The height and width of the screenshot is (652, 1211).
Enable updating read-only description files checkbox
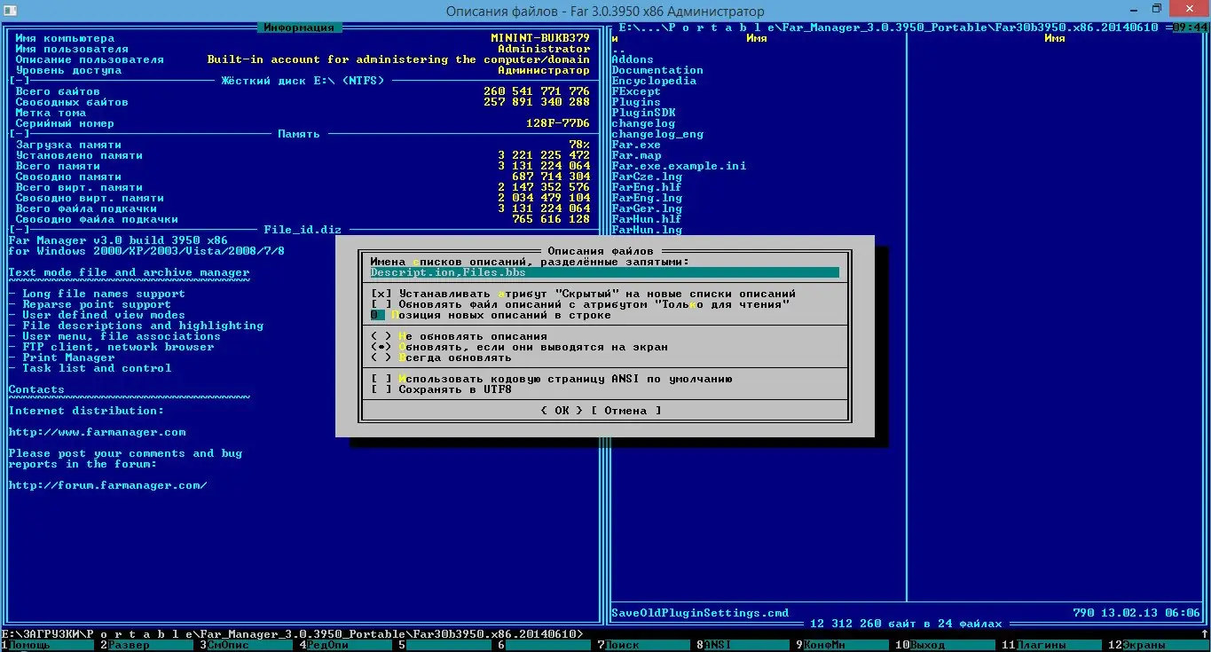pos(381,304)
